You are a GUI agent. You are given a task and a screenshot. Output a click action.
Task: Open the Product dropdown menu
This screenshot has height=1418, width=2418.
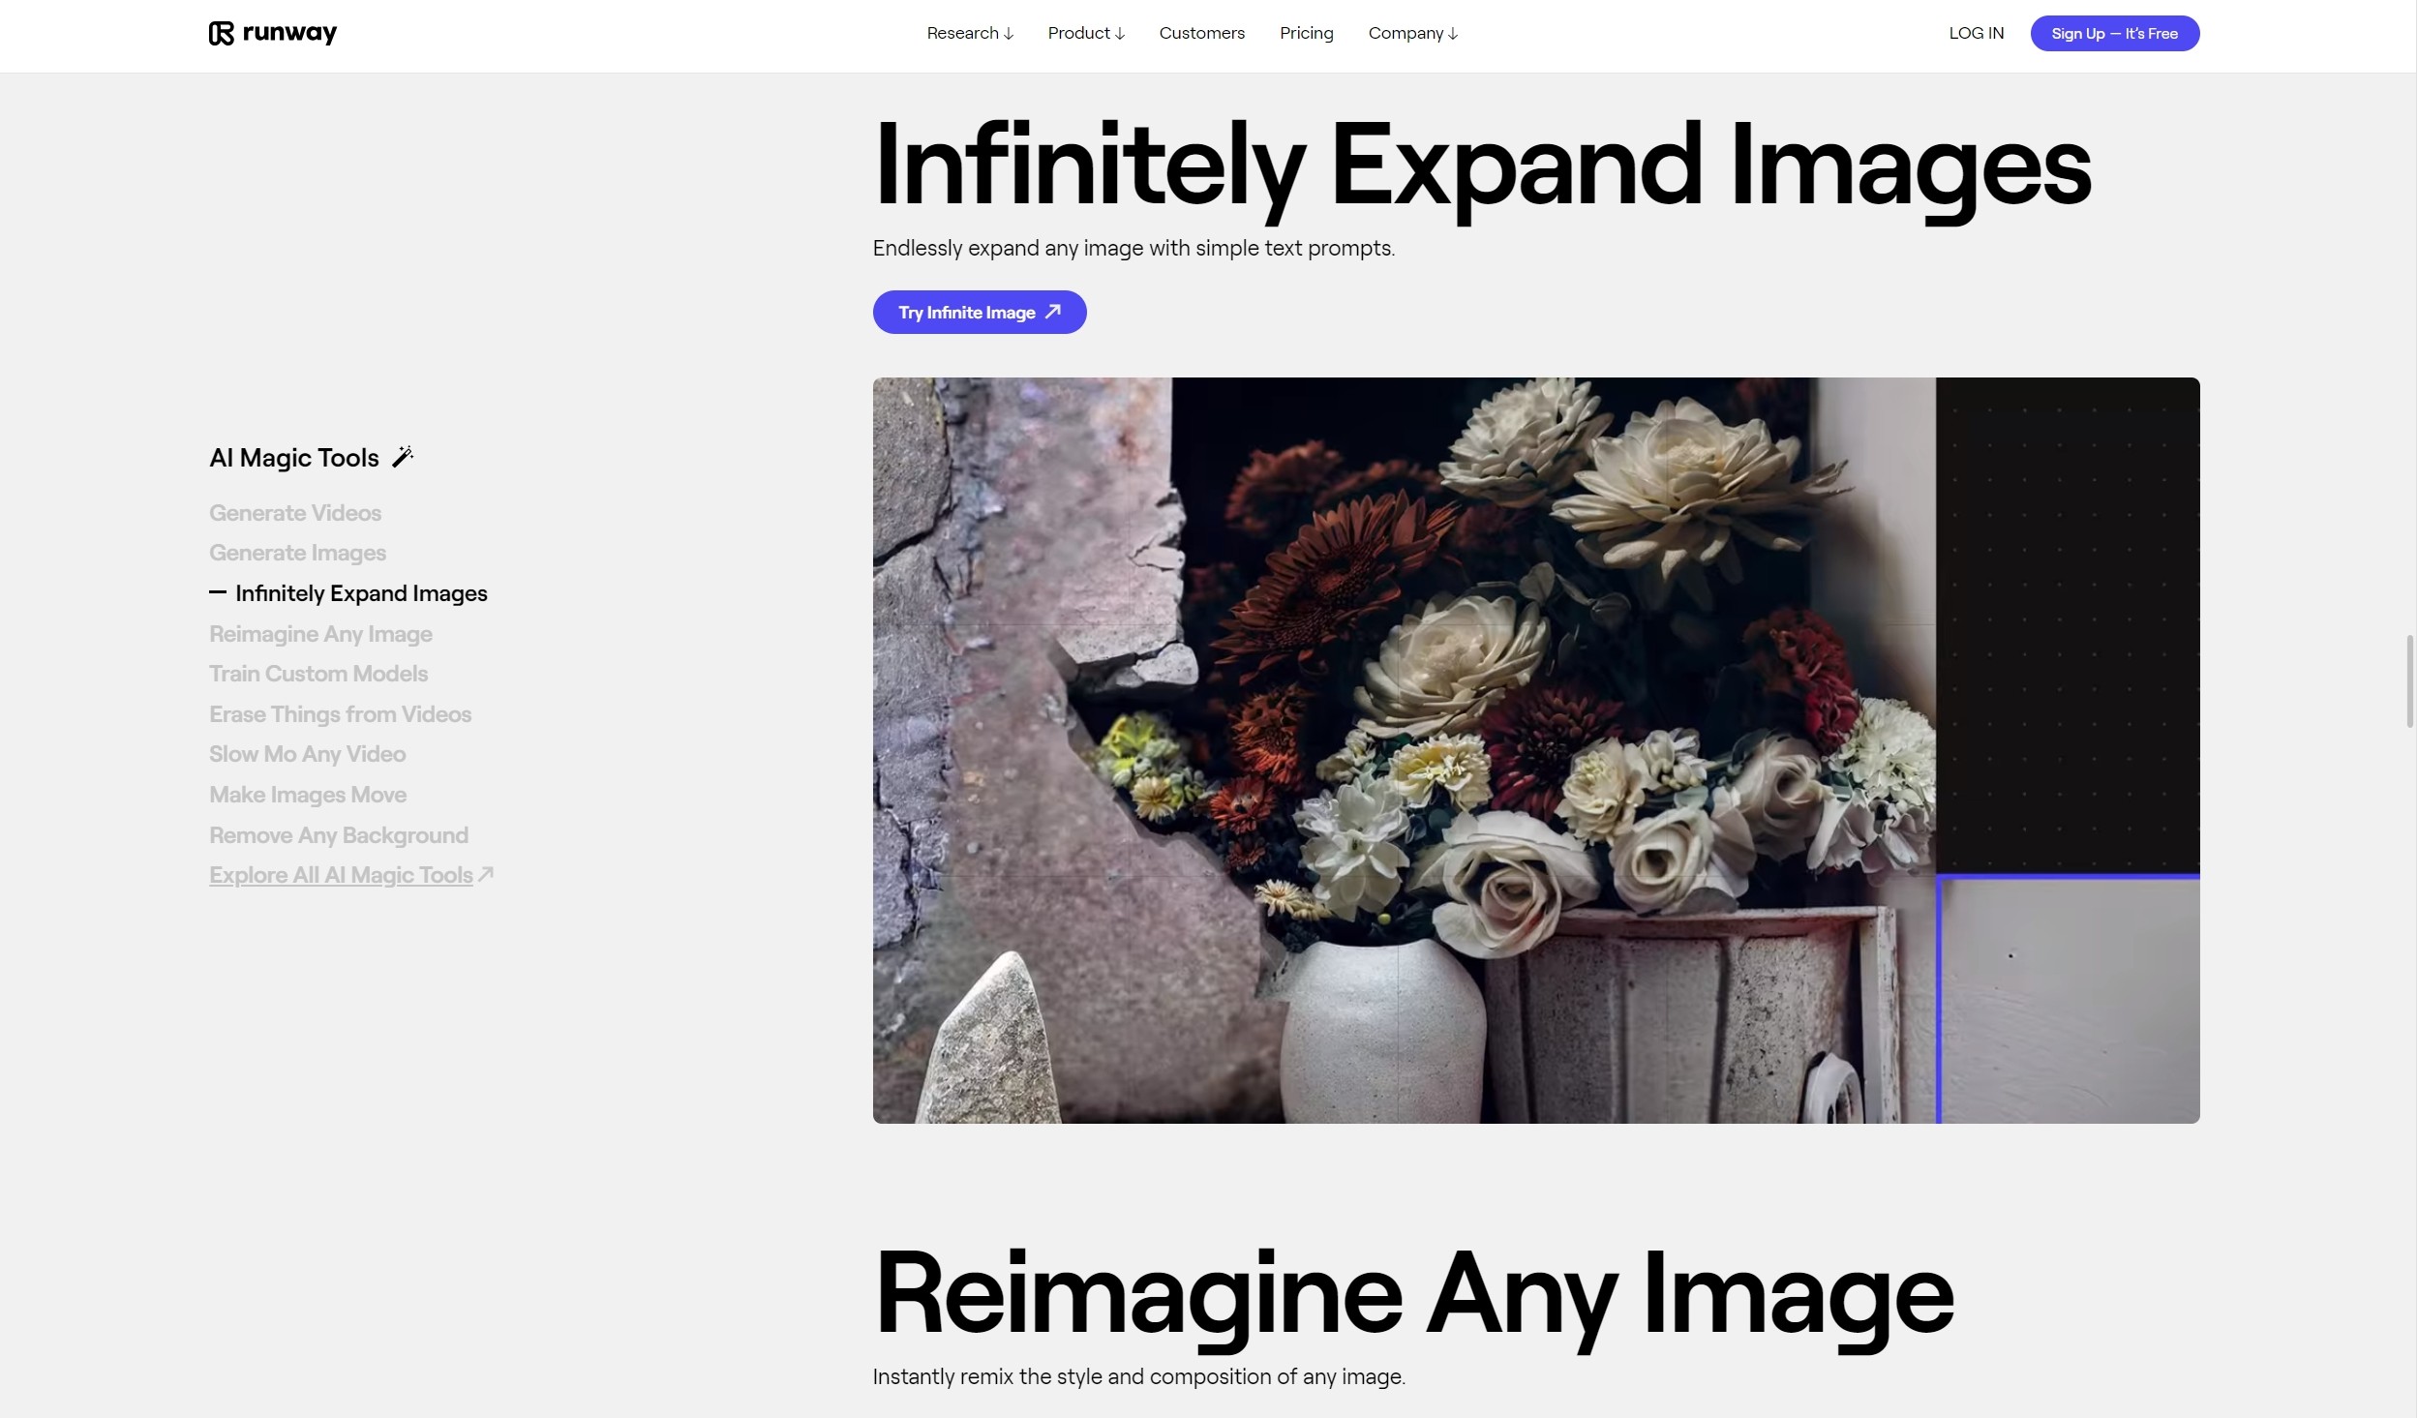pos(1086,34)
